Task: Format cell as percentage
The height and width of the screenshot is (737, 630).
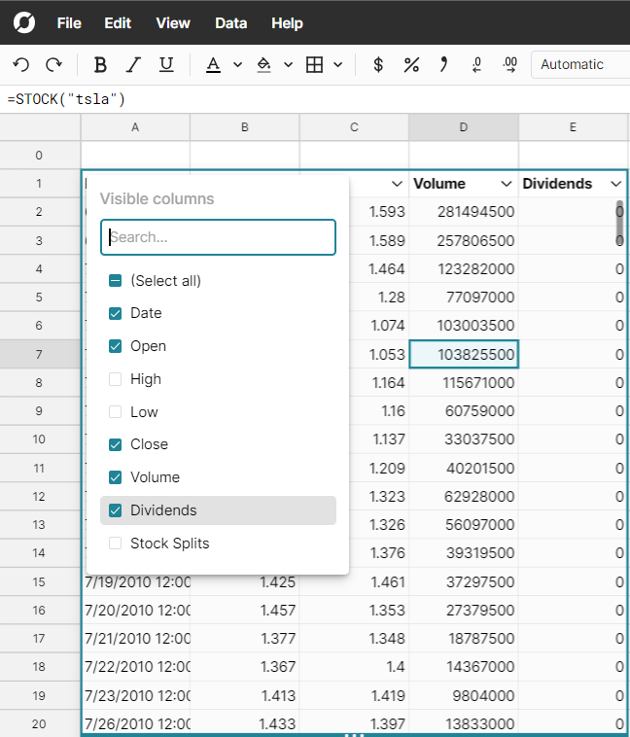Action: [x=411, y=64]
